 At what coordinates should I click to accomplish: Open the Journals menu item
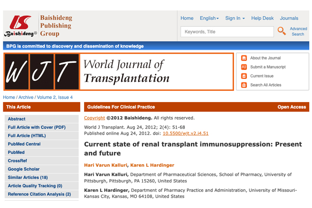289,18
